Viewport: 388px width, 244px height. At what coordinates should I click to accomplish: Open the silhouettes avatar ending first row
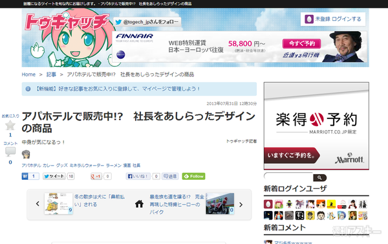[x=363, y=204]
